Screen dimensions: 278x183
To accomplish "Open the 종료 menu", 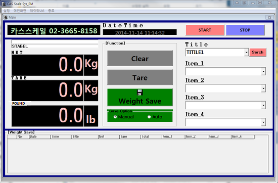I will click(x=51, y=11).
